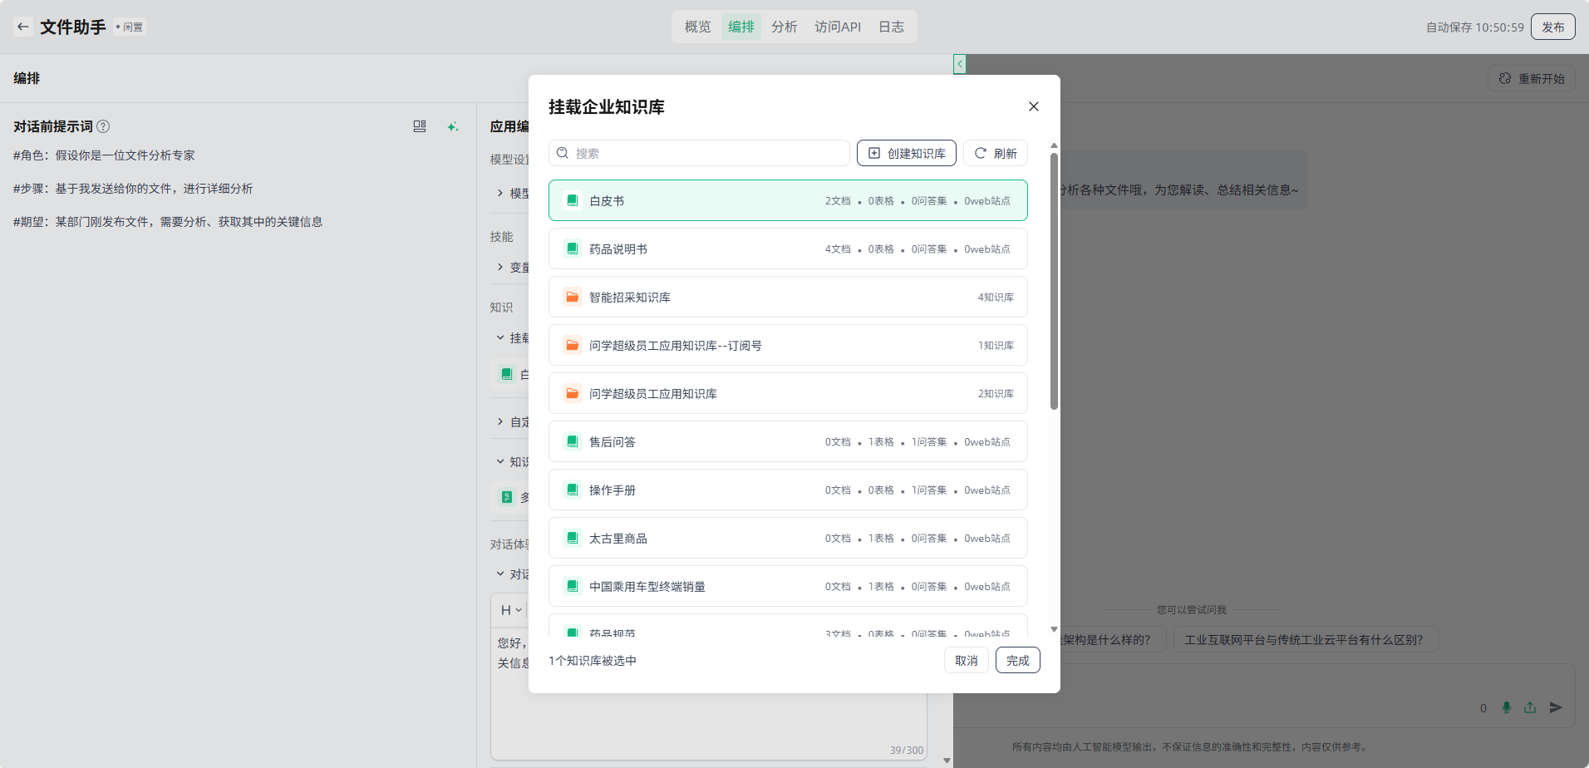Viewport: 1589px width, 768px height.
Task: Click the back arrow beside 文件助手
Action: [x=23, y=27]
